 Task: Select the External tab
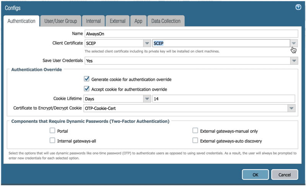pos(117,21)
